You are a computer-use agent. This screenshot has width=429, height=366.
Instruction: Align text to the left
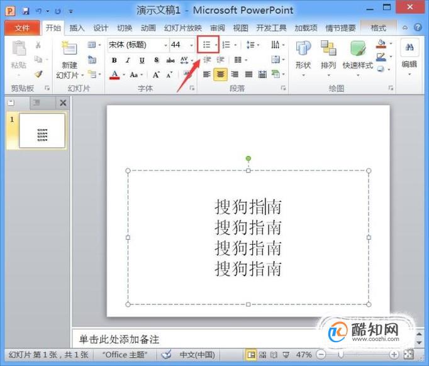pos(207,74)
